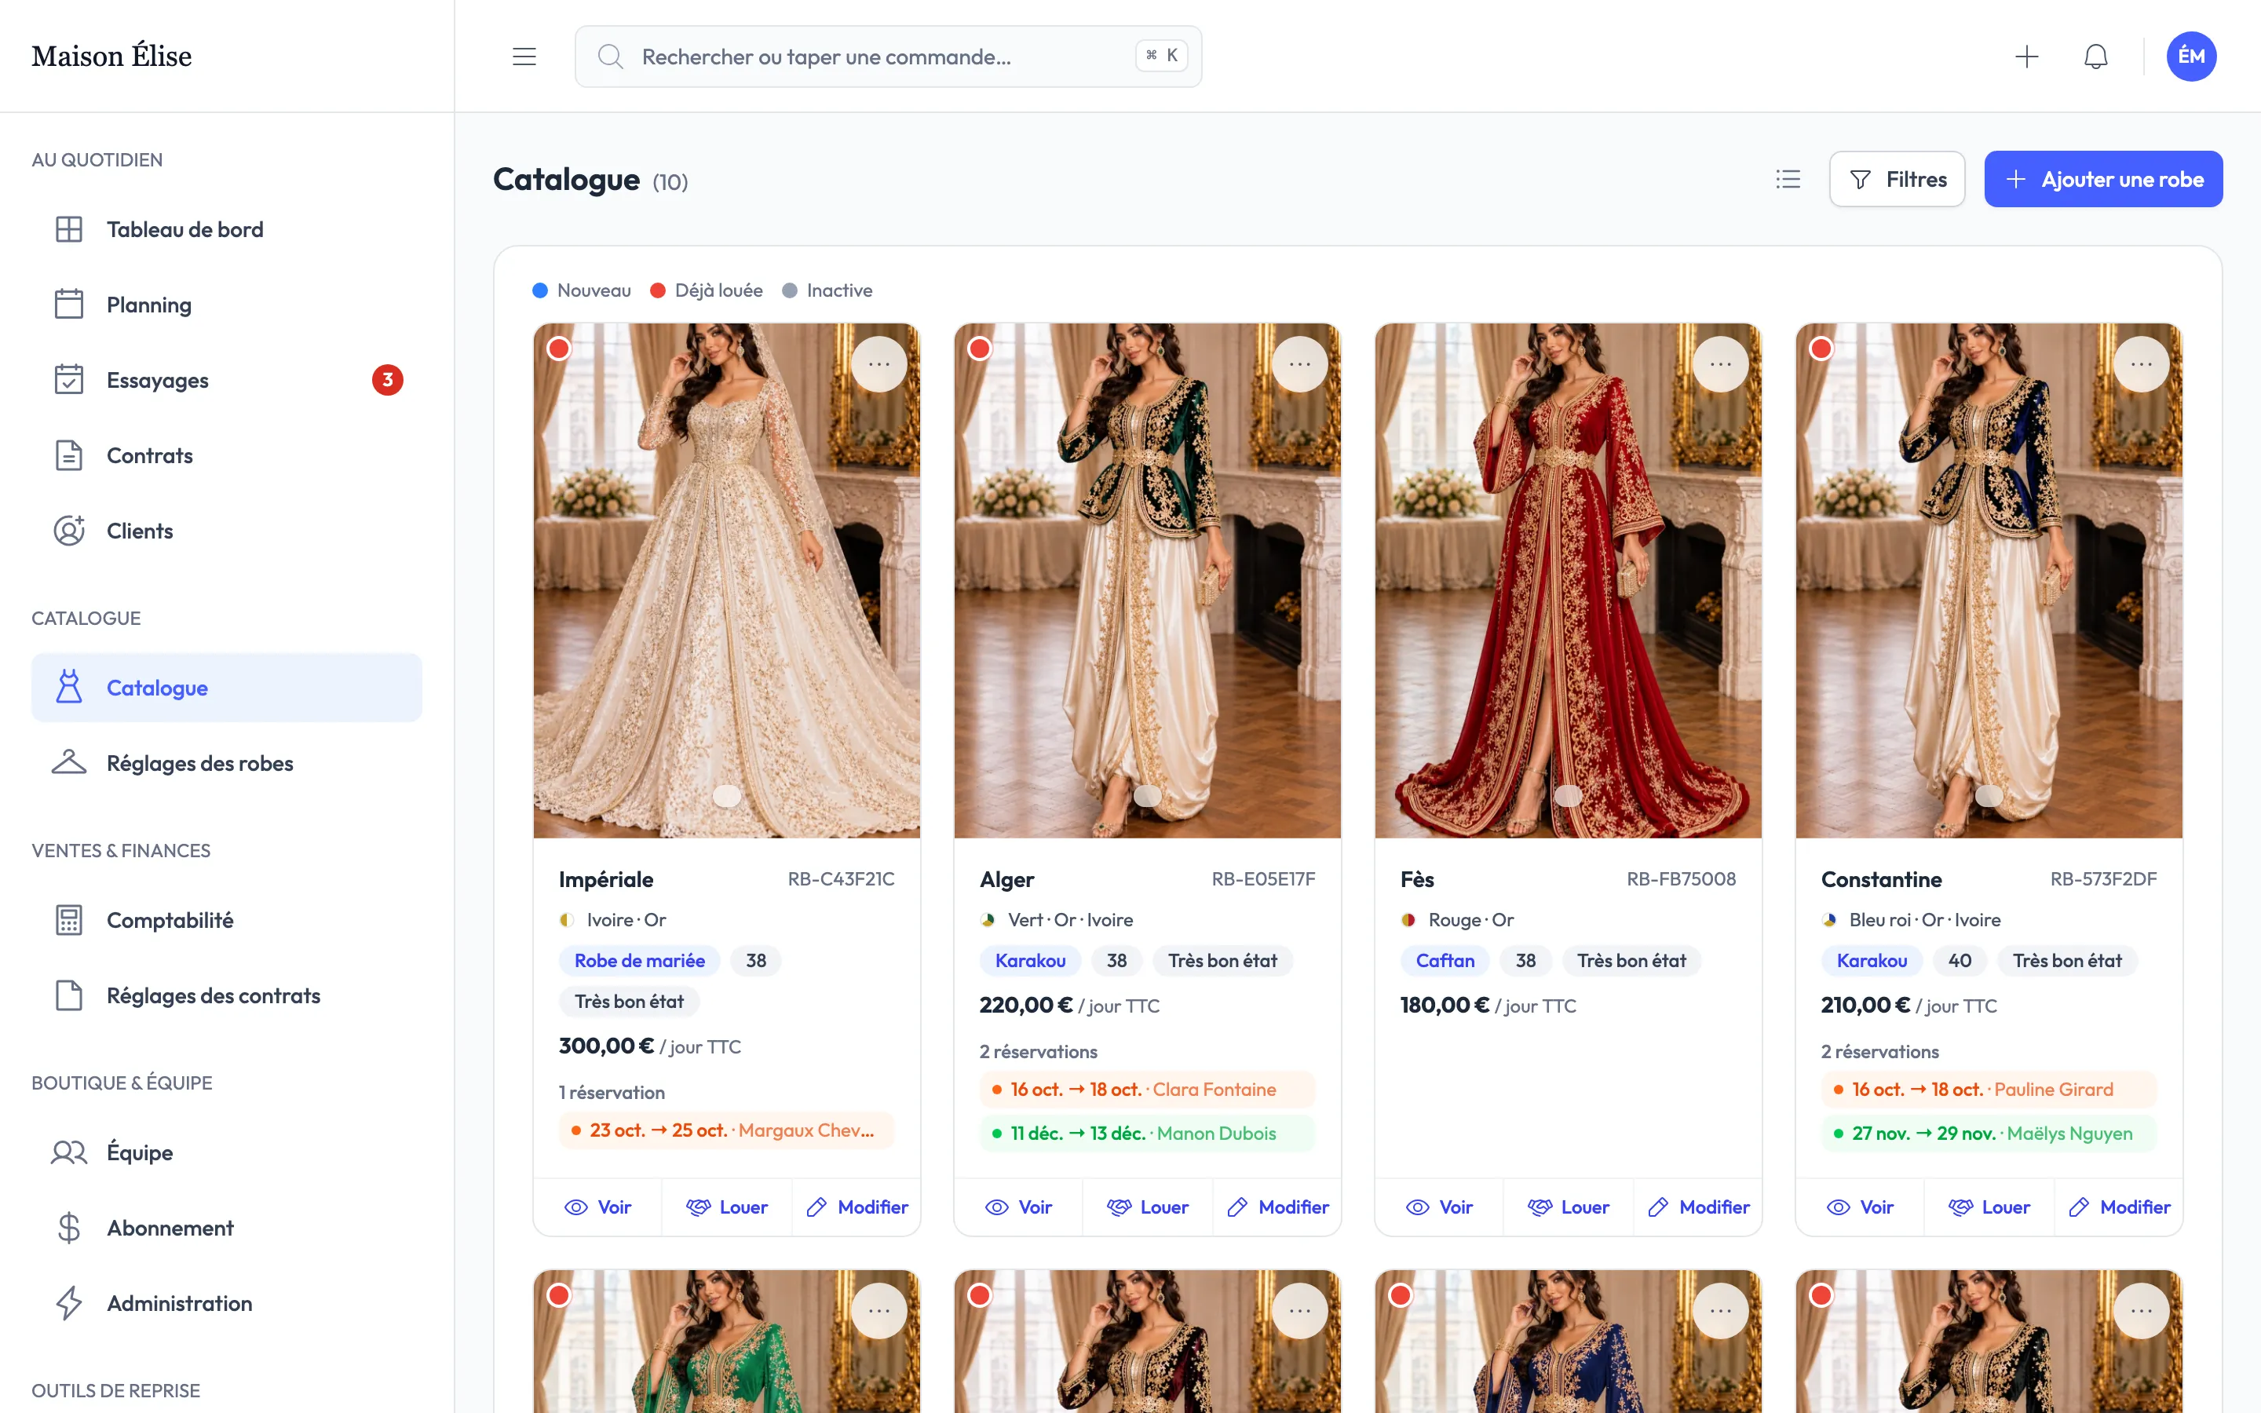
Task: Focus the Rechercher ou taper une commande field
Action: pos(888,56)
